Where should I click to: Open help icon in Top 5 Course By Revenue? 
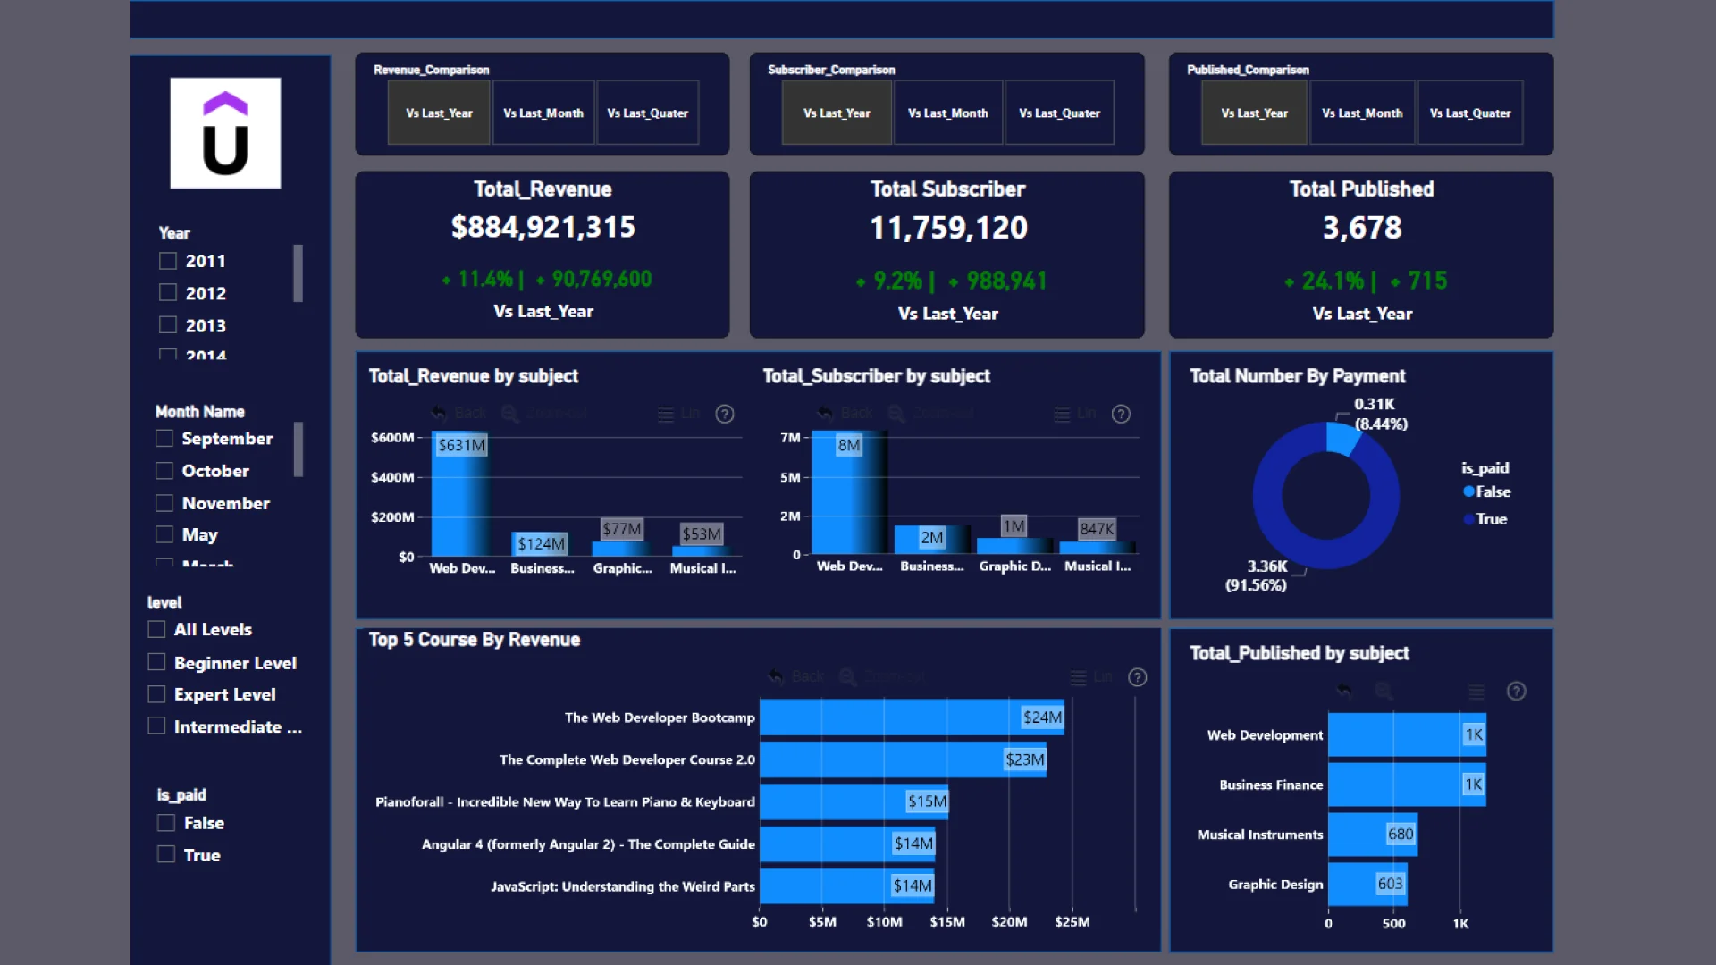pyautogui.click(x=1137, y=677)
